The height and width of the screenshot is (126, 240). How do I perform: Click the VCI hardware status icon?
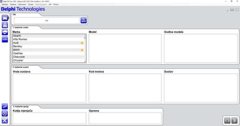[x=232, y=10]
